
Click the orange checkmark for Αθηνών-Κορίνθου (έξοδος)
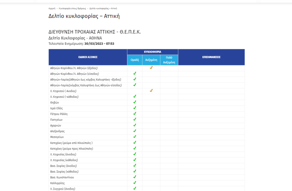click(x=151, y=68)
